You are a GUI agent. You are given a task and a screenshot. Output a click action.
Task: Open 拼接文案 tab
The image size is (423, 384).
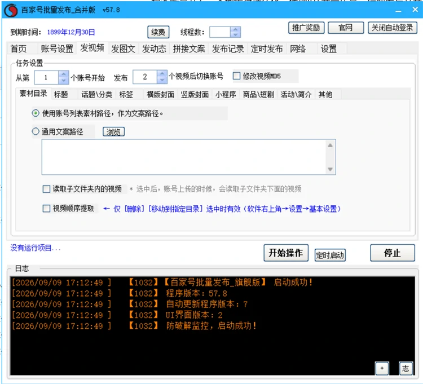click(189, 49)
